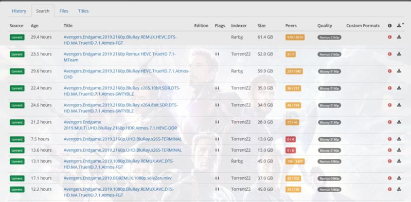Click info icon column header

(x=390, y=26)
